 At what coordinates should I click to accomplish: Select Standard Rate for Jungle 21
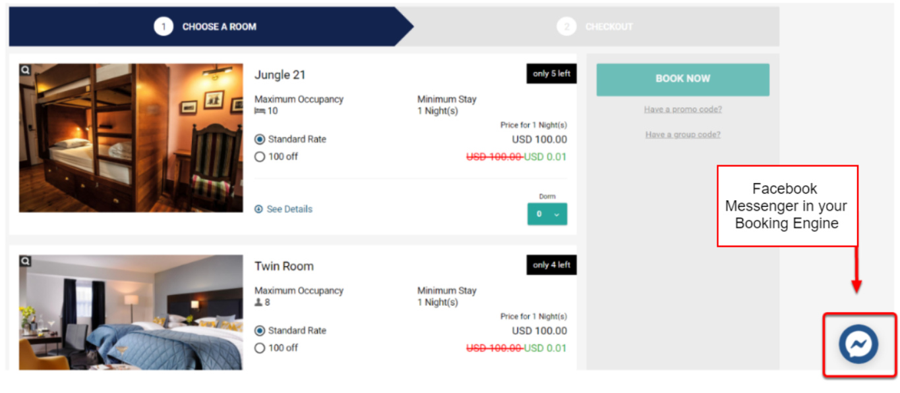260,140
